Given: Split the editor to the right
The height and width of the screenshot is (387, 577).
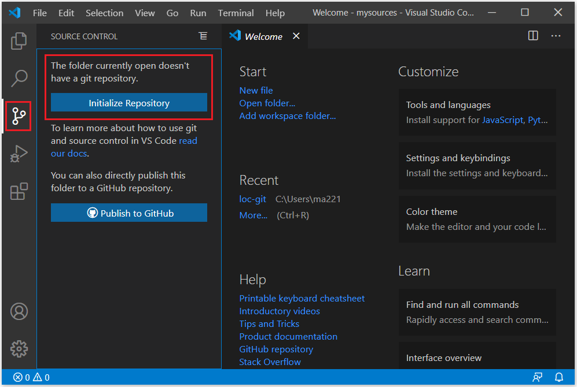Looking at the screenshot, I should 533,36.
